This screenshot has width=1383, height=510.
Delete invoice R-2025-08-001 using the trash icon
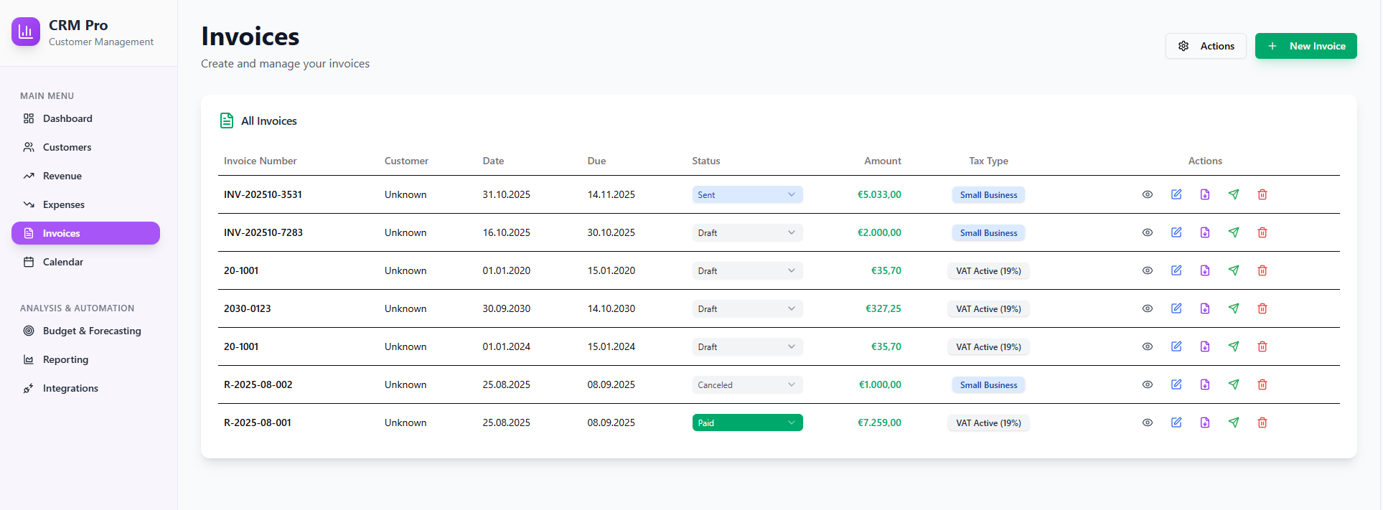pyautogui.click(x=1262, y=422)
